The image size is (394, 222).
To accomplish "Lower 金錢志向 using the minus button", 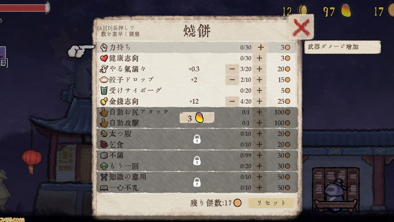I will point(232,101).
